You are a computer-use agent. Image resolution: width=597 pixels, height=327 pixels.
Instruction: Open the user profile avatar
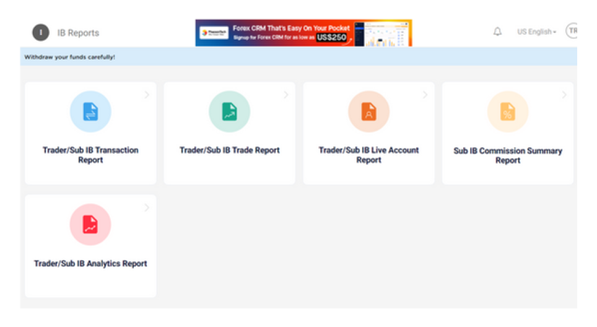point(572,31)
